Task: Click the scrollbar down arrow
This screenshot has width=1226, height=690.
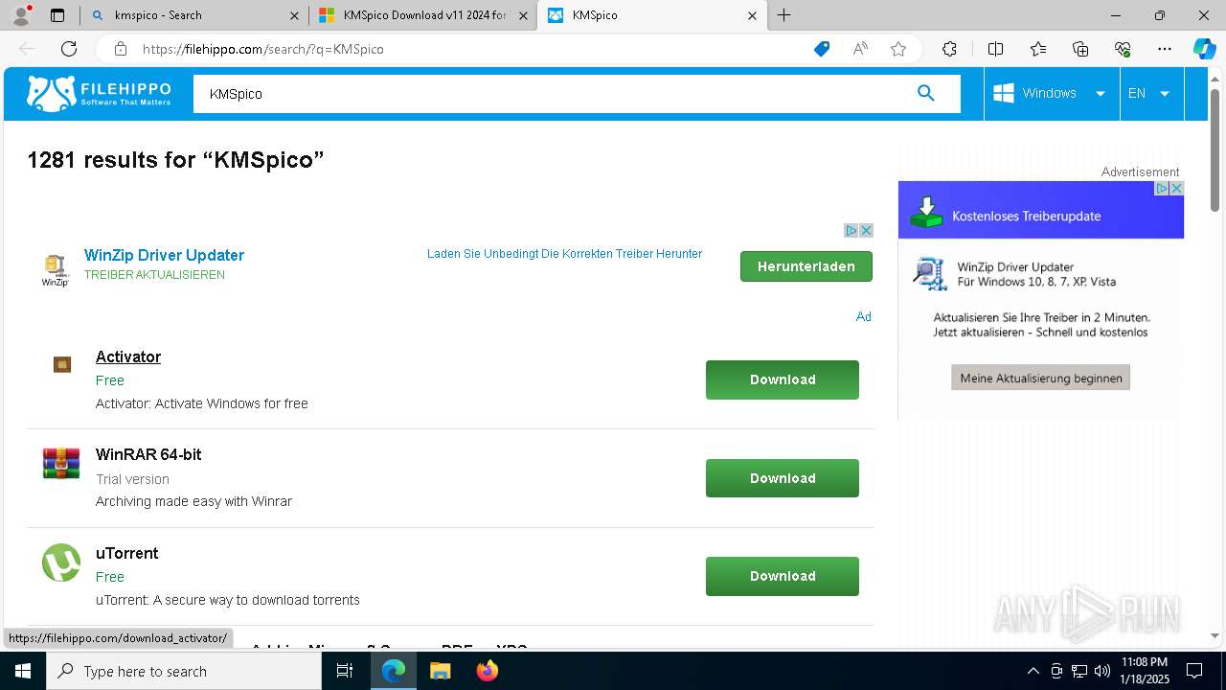Action: tap(1215, 635)
